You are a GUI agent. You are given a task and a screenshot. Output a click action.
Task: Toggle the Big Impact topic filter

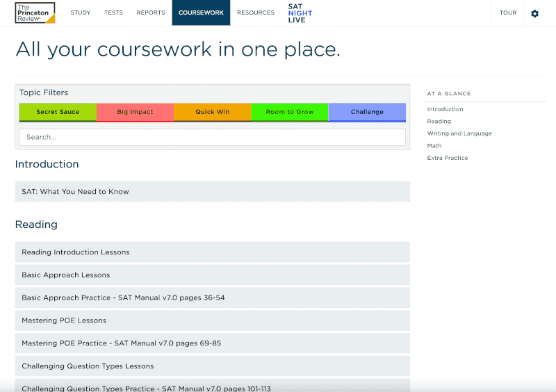click(x=135, y=112)
